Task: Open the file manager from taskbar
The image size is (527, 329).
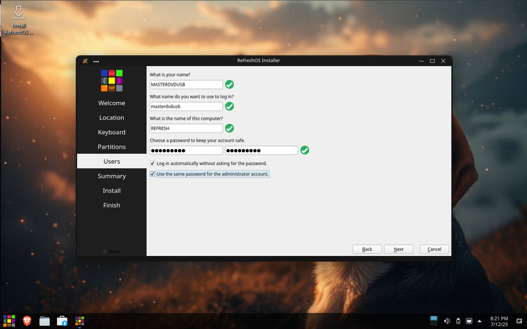Action: tap(44, 321)
